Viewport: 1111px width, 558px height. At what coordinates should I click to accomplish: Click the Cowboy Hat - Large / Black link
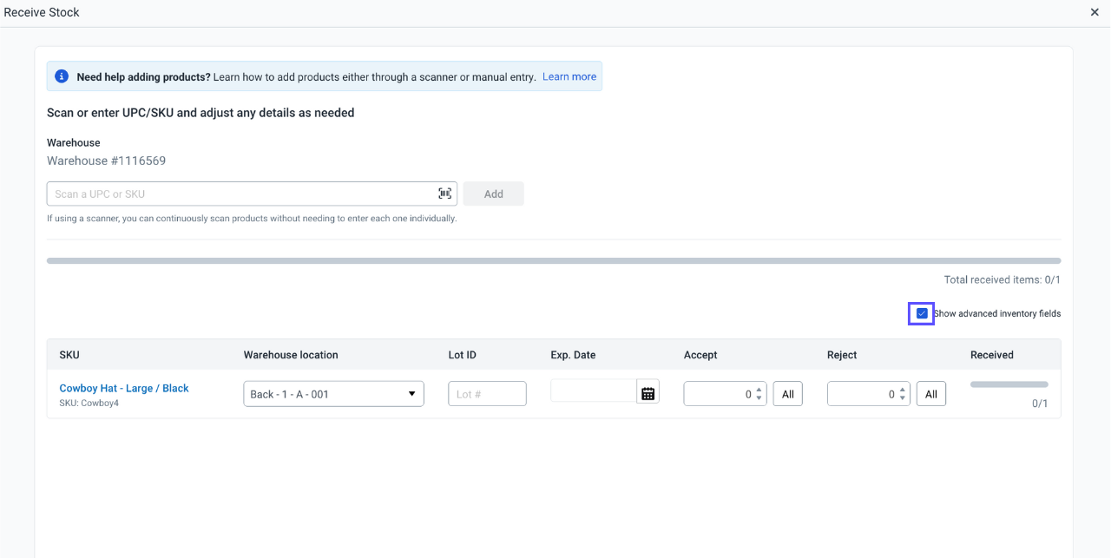point(123,388)
